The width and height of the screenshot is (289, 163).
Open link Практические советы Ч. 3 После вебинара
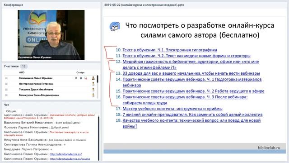tap(185, 100)
